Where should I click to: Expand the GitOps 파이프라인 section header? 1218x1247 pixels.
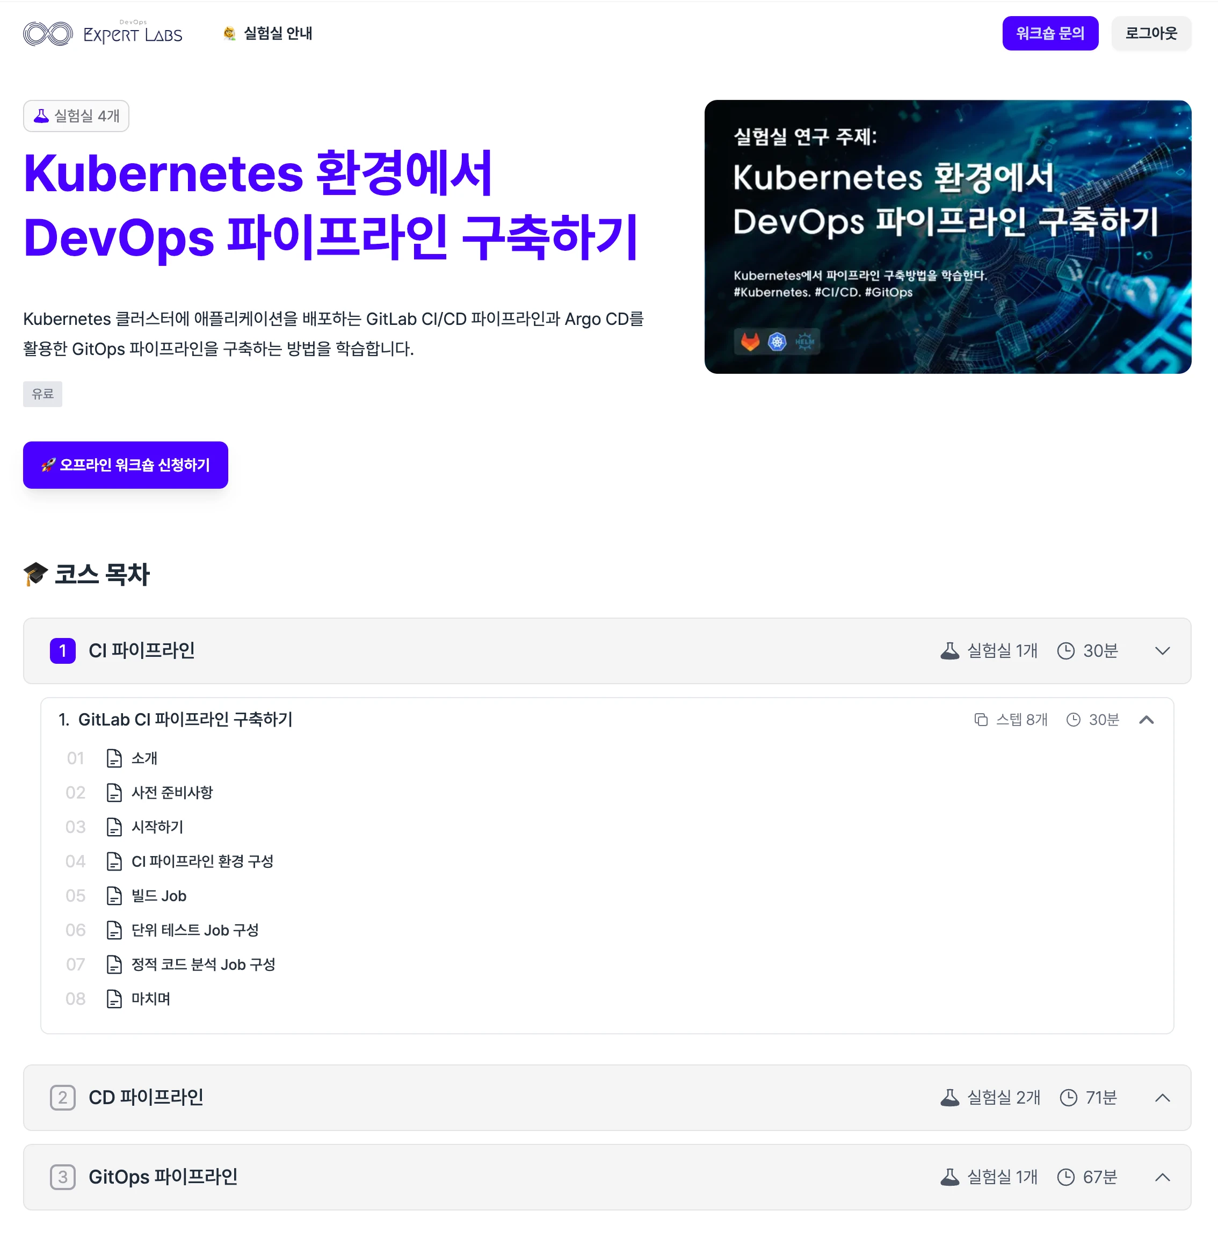[607, 1177]
